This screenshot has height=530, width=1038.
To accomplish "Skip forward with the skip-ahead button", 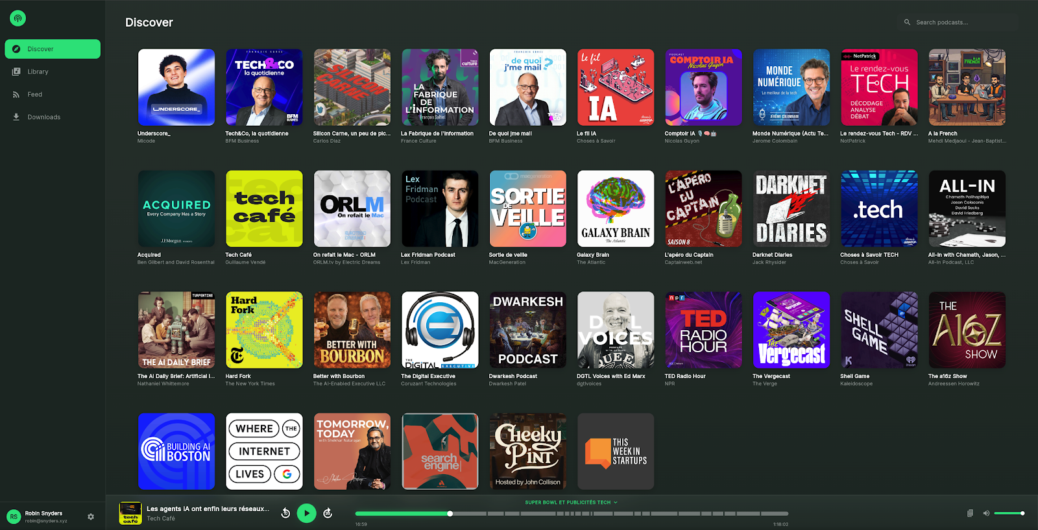I will (328, 513).
